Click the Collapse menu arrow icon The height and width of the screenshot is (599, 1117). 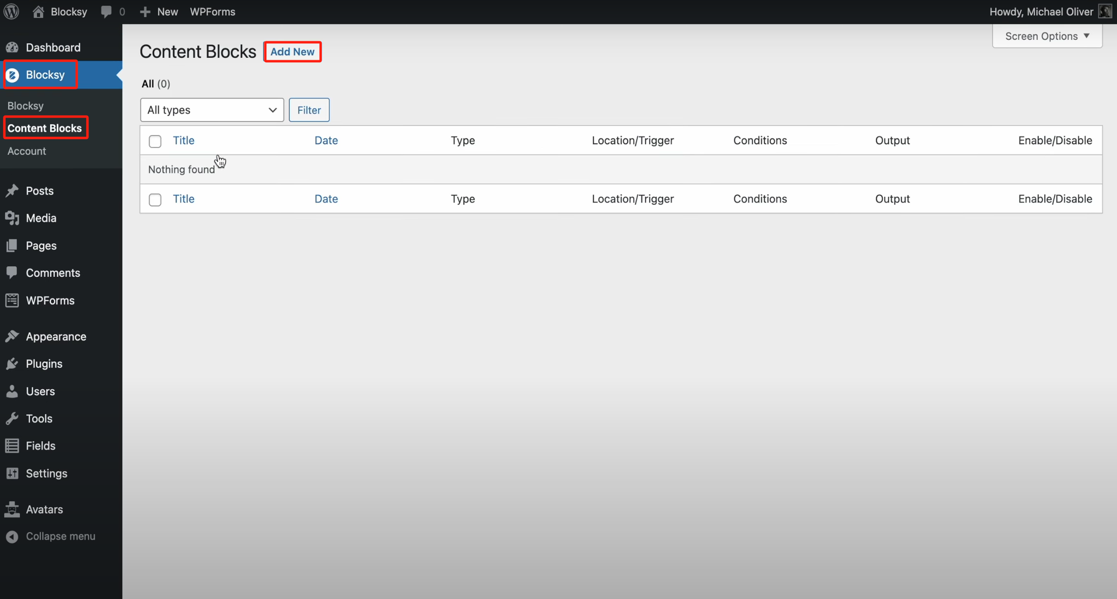(12, 536)
